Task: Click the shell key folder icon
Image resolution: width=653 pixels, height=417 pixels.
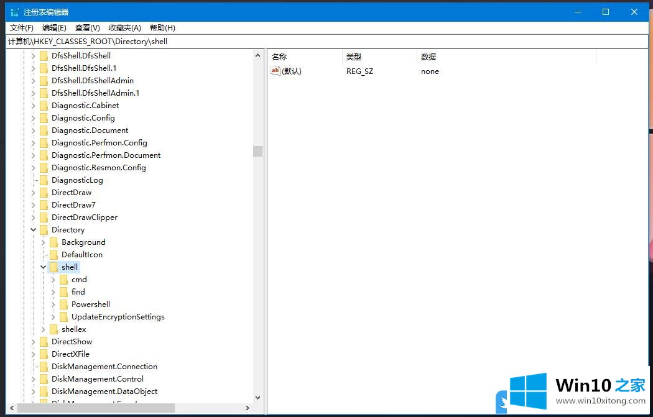Action: 53,267
